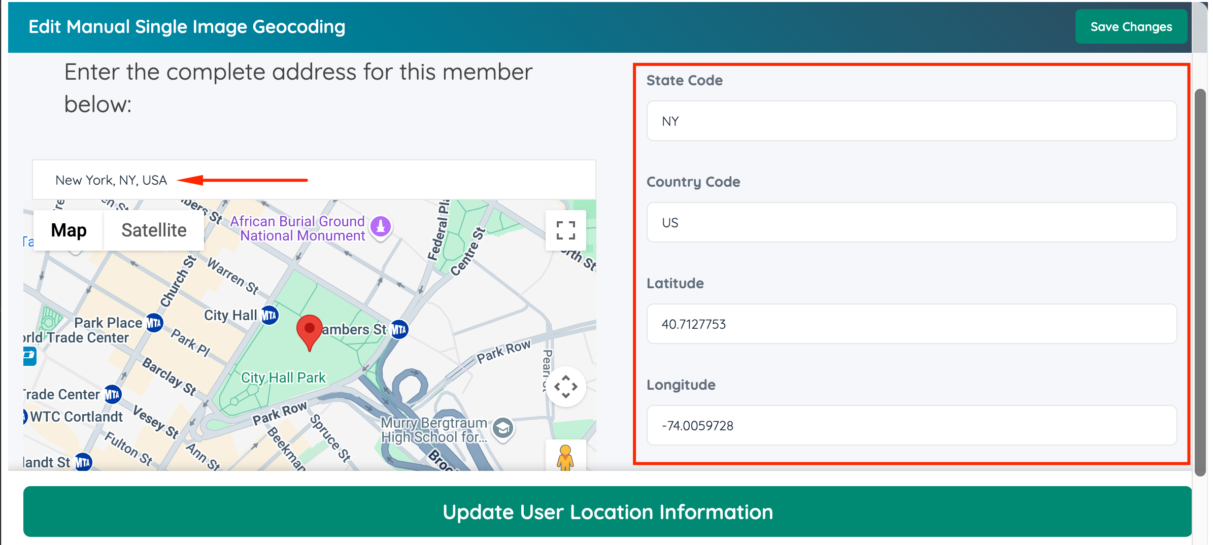Click Cortlandt St MTA station icon
This screenshot has width=1213, height=545.
[x=83, y=462]
